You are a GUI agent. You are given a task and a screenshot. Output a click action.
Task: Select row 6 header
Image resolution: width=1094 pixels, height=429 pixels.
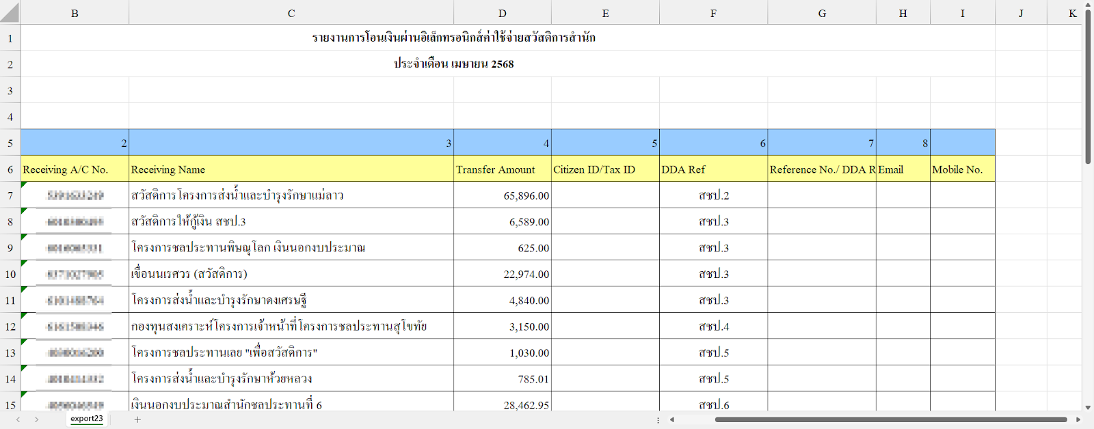pos(10,169)
